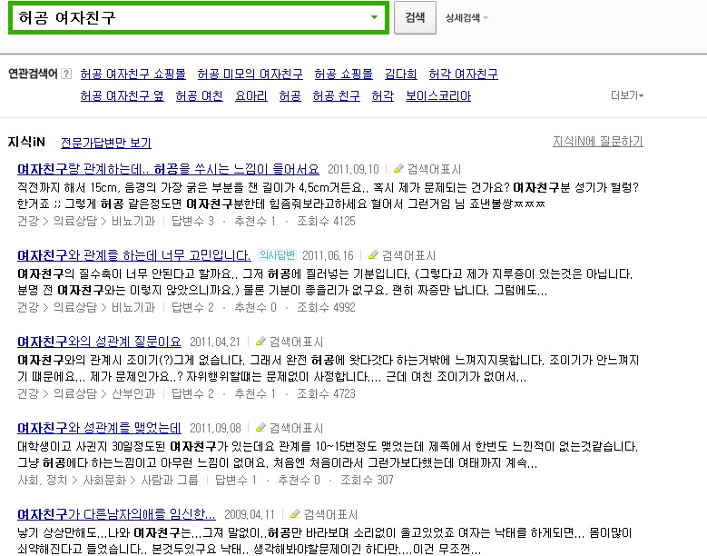Open related search 허각 여자친구

pos(463,74)
